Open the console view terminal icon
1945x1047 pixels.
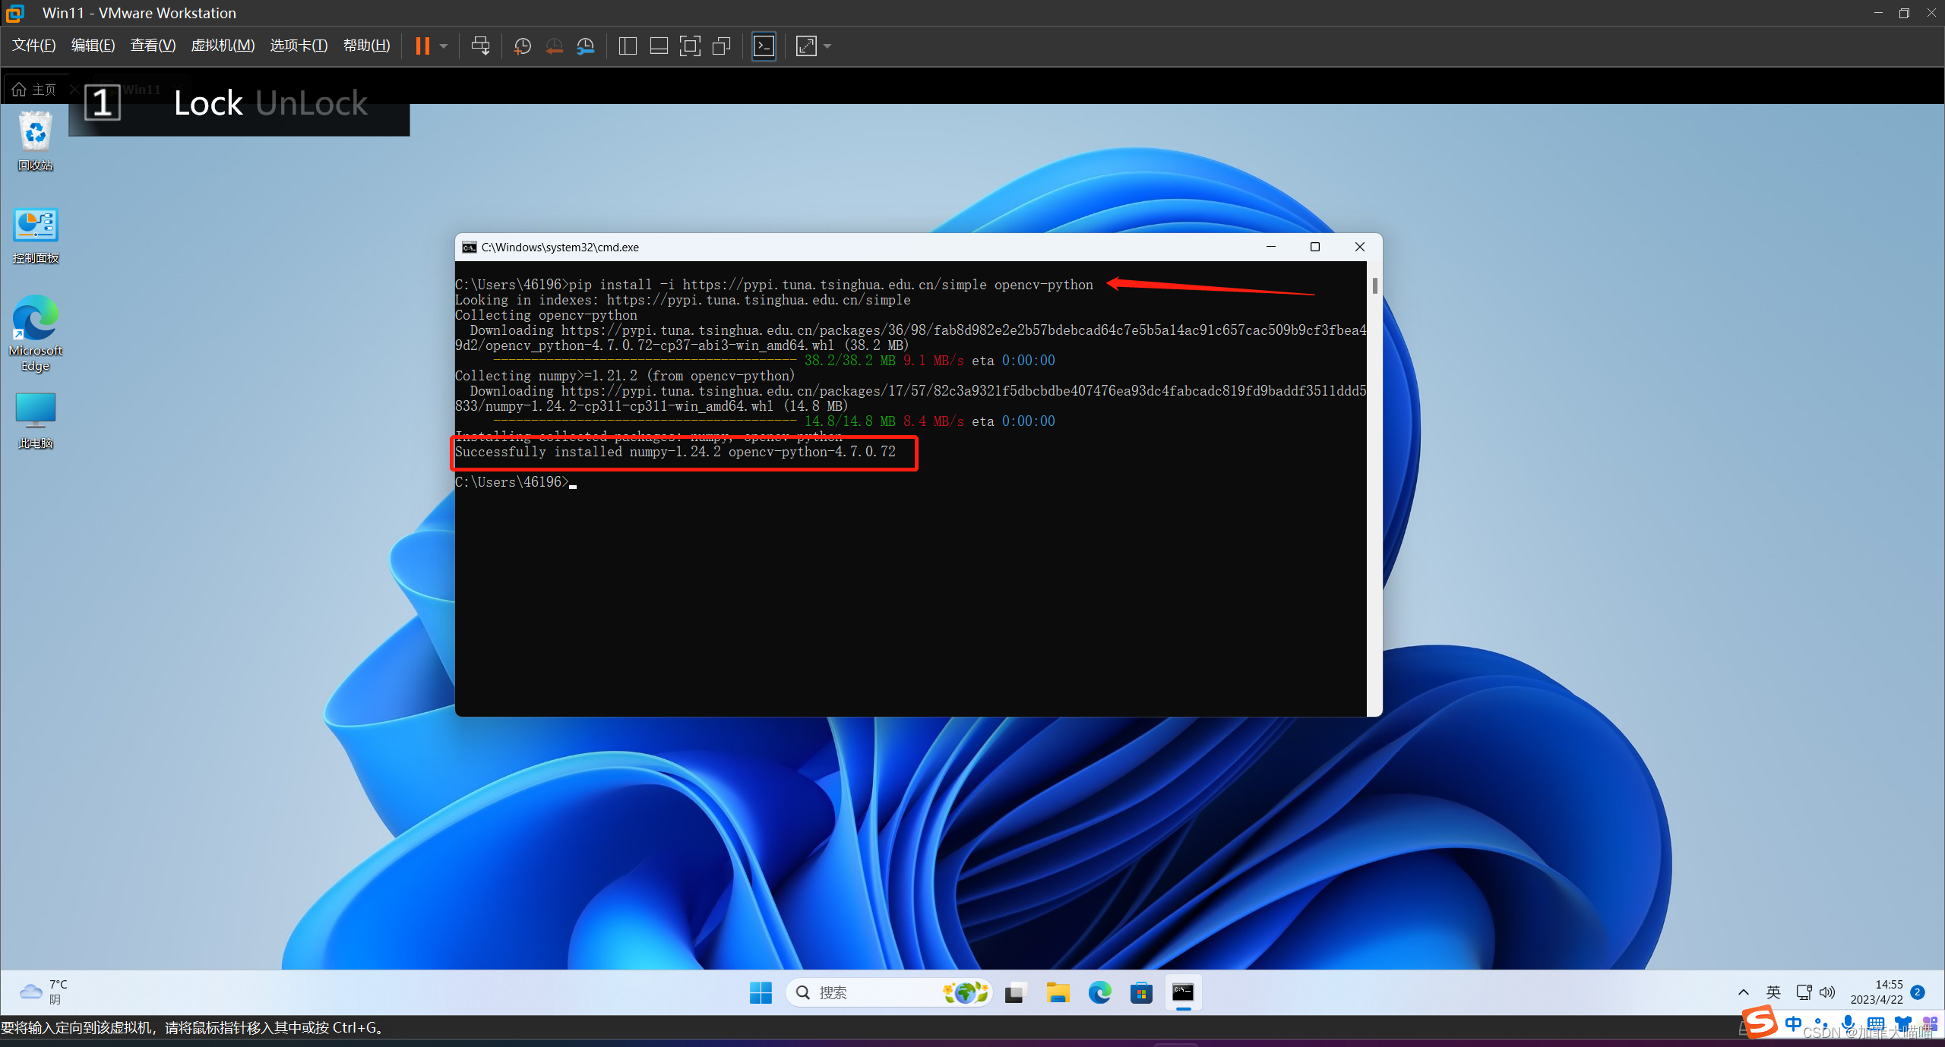point(764,46)
